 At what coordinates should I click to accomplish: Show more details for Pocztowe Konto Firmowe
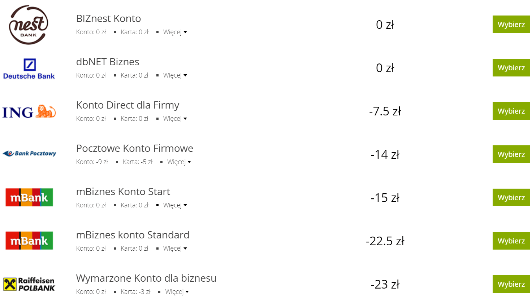pyautogui.click(x=179, y=162)
